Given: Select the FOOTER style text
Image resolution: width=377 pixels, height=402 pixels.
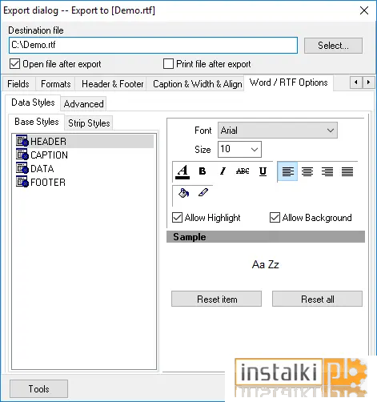Looking at the screenshot, I should click(48, 183).
